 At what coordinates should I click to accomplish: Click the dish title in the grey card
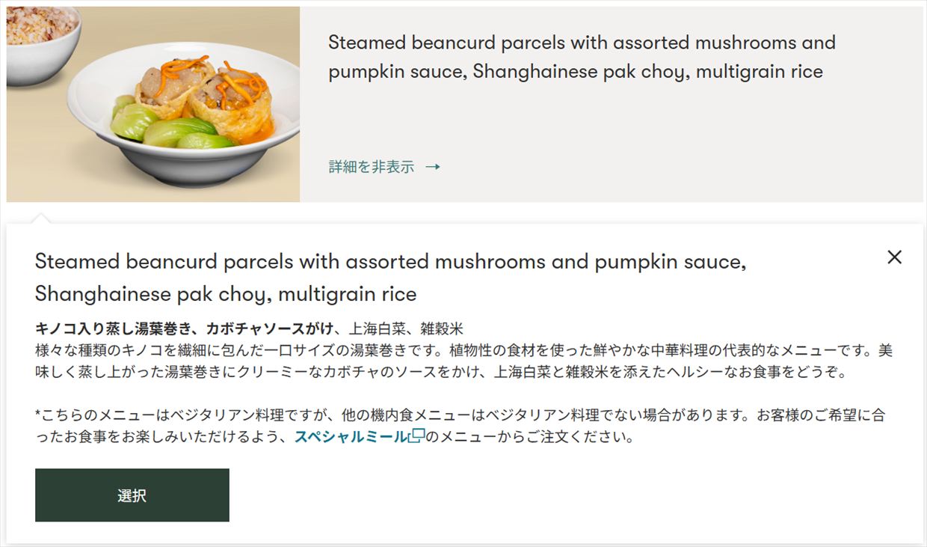coord(581,57)
